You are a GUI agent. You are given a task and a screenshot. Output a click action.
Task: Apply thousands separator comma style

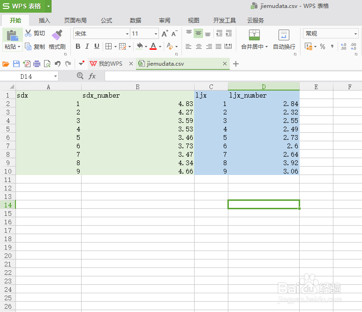[332, 46]
